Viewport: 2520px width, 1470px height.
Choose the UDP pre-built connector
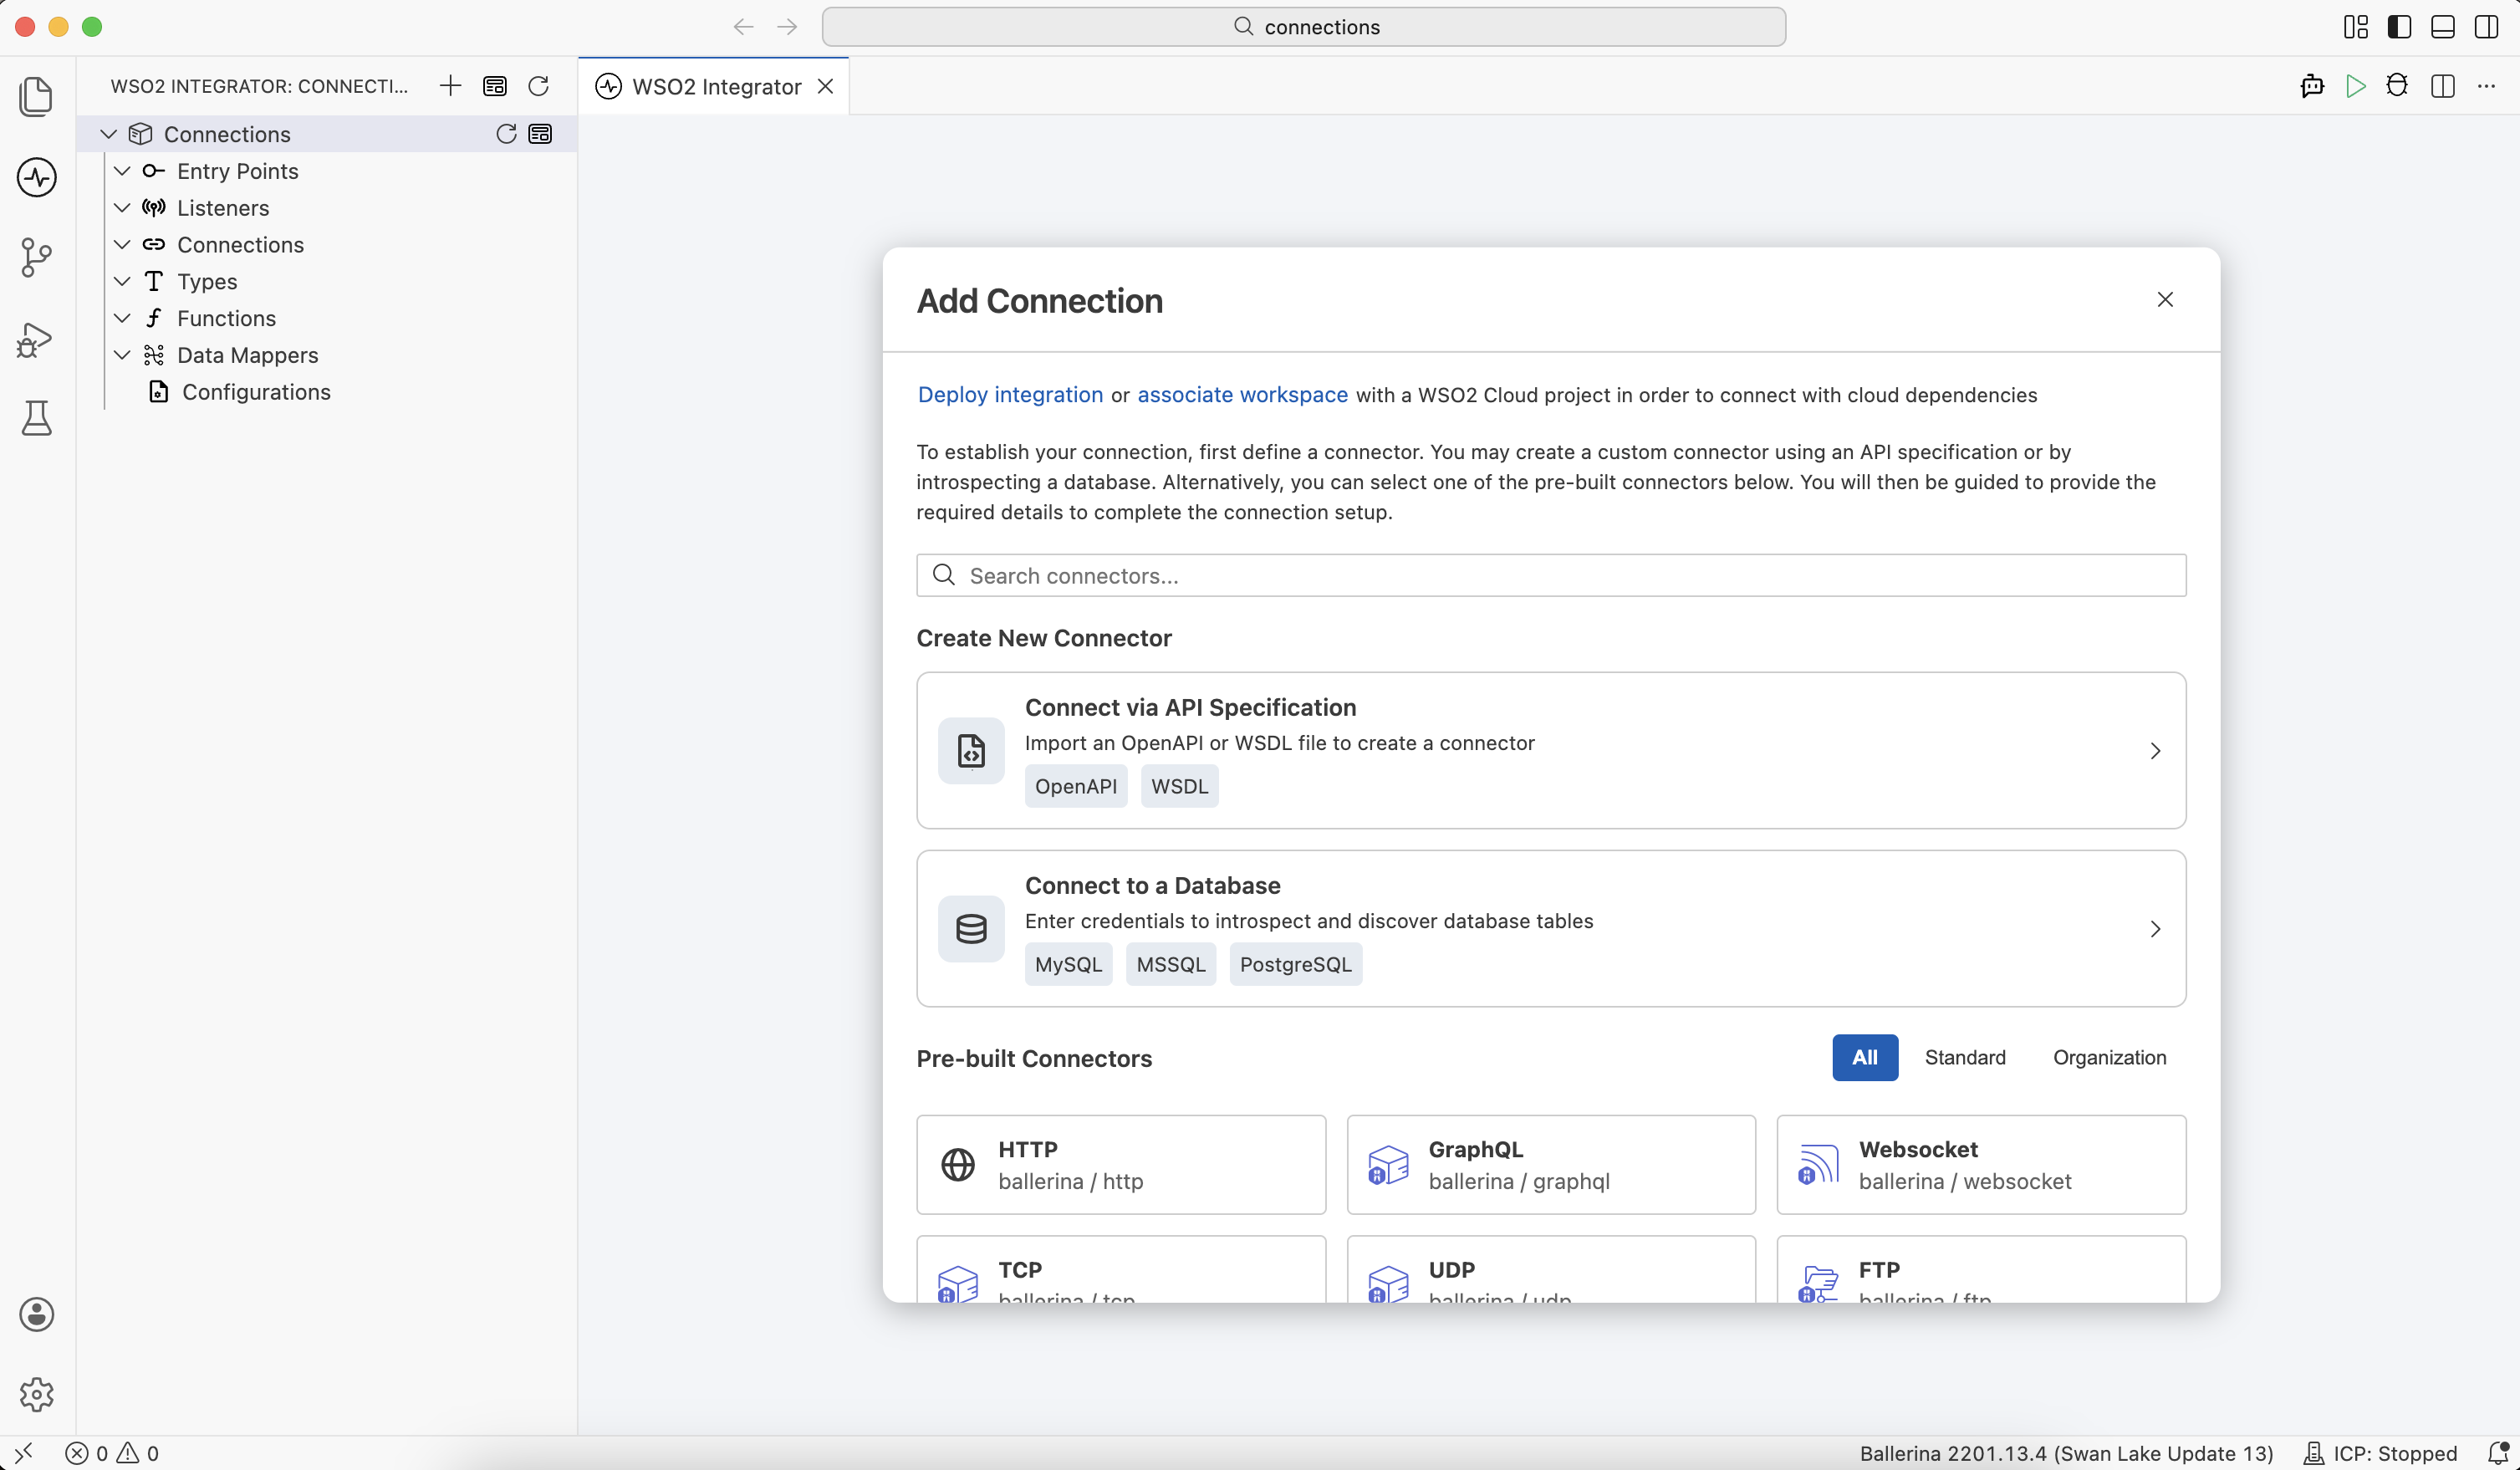coord(1551,1269)
